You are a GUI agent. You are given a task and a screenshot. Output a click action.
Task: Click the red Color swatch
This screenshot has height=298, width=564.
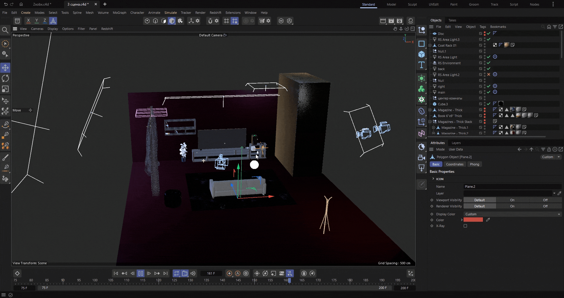(x=473, y=220)
